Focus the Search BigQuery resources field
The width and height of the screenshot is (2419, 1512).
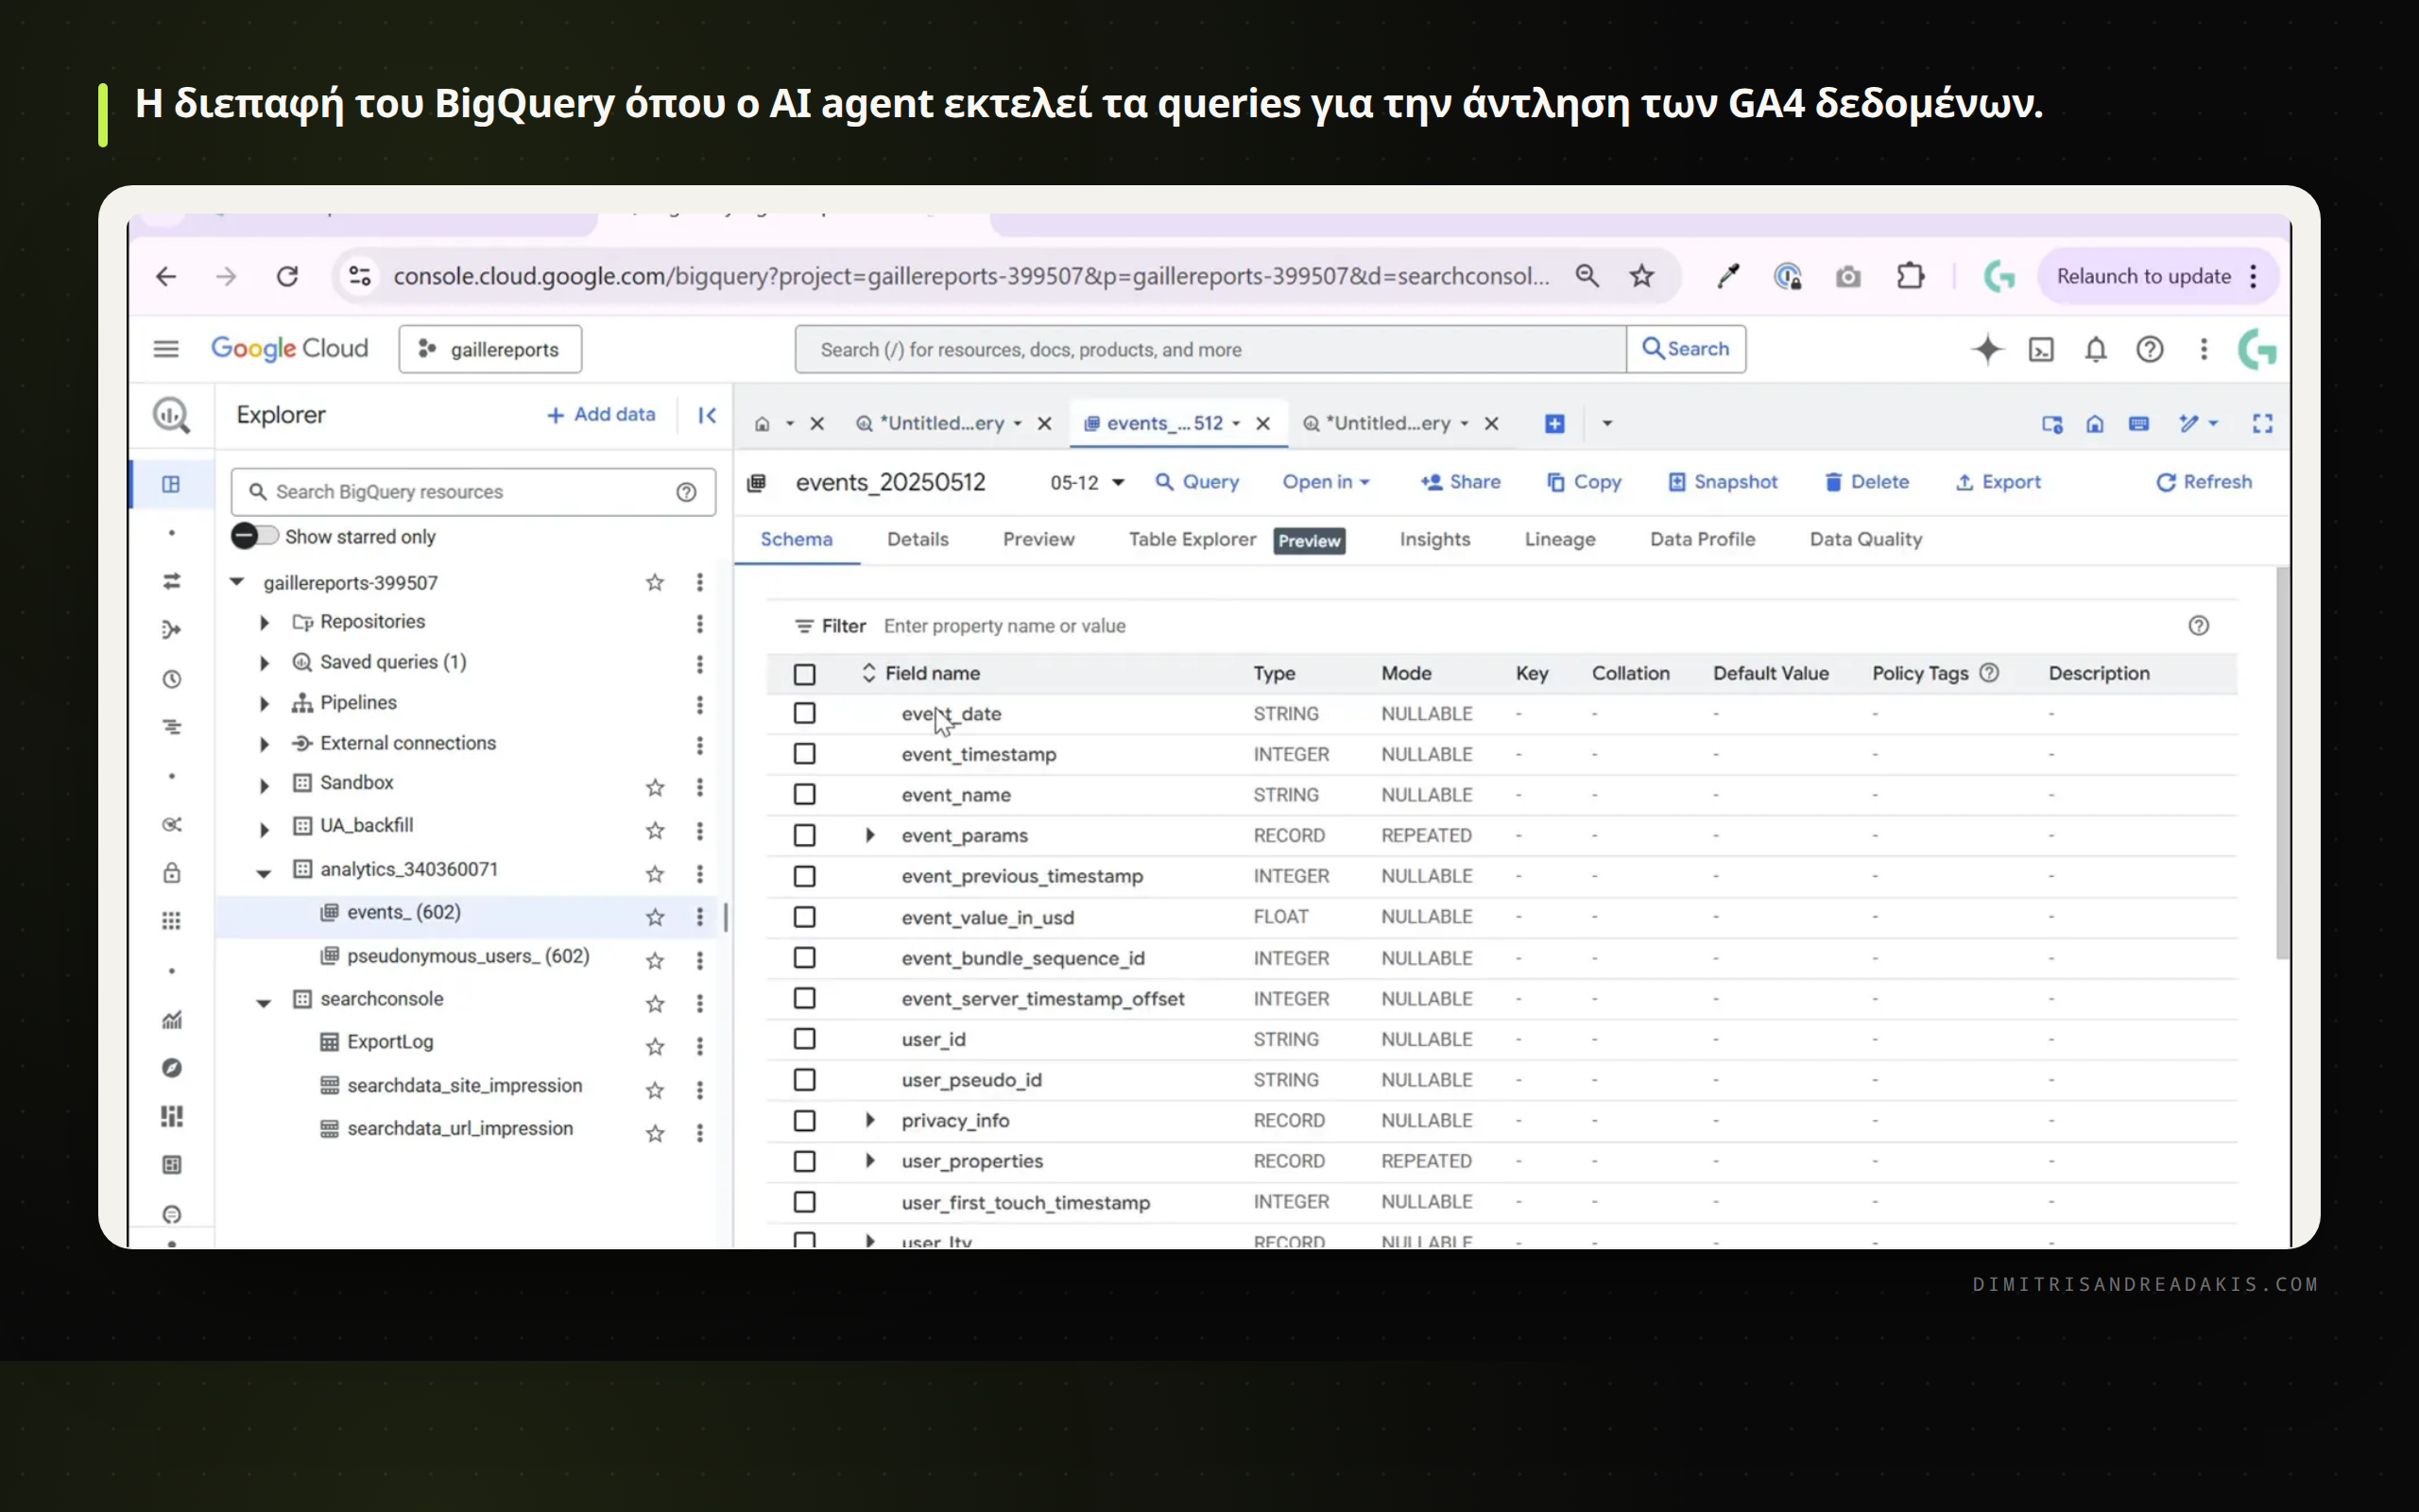[x=472, y=492]
